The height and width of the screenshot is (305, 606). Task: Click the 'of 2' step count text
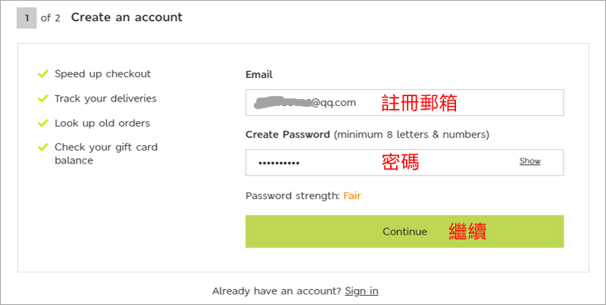pos(51,18)
